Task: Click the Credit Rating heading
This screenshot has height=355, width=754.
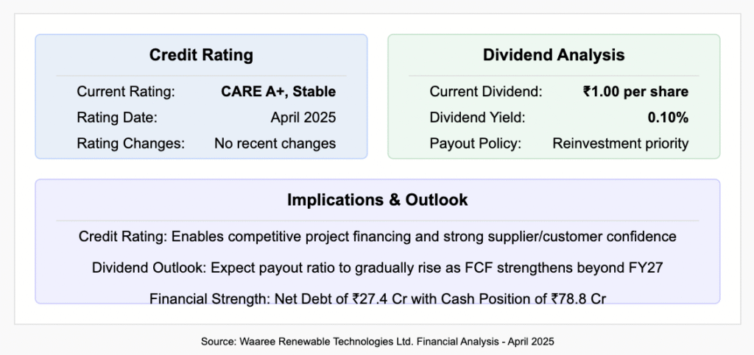Action: pyautogui.click(x=201, y=55)
